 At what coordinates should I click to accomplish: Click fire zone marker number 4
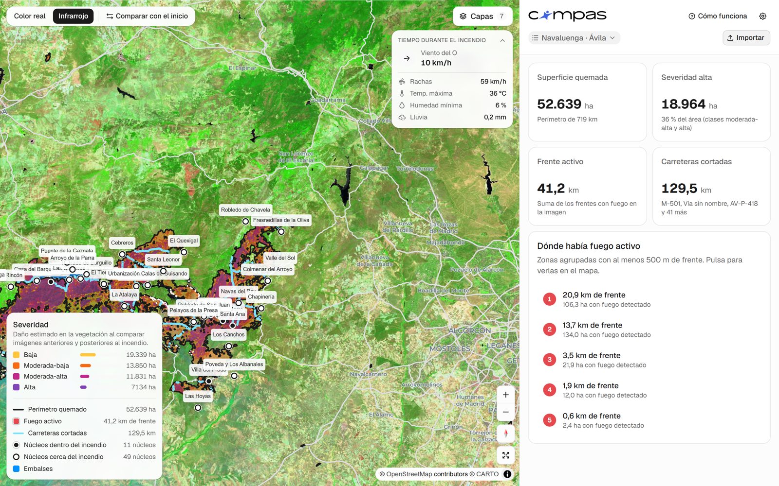point(549,390)
